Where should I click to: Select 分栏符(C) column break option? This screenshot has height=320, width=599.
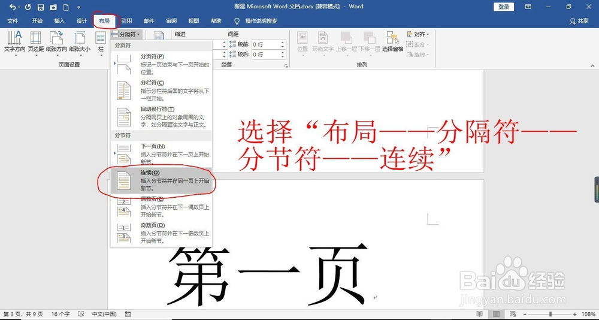tap(161, 90)
